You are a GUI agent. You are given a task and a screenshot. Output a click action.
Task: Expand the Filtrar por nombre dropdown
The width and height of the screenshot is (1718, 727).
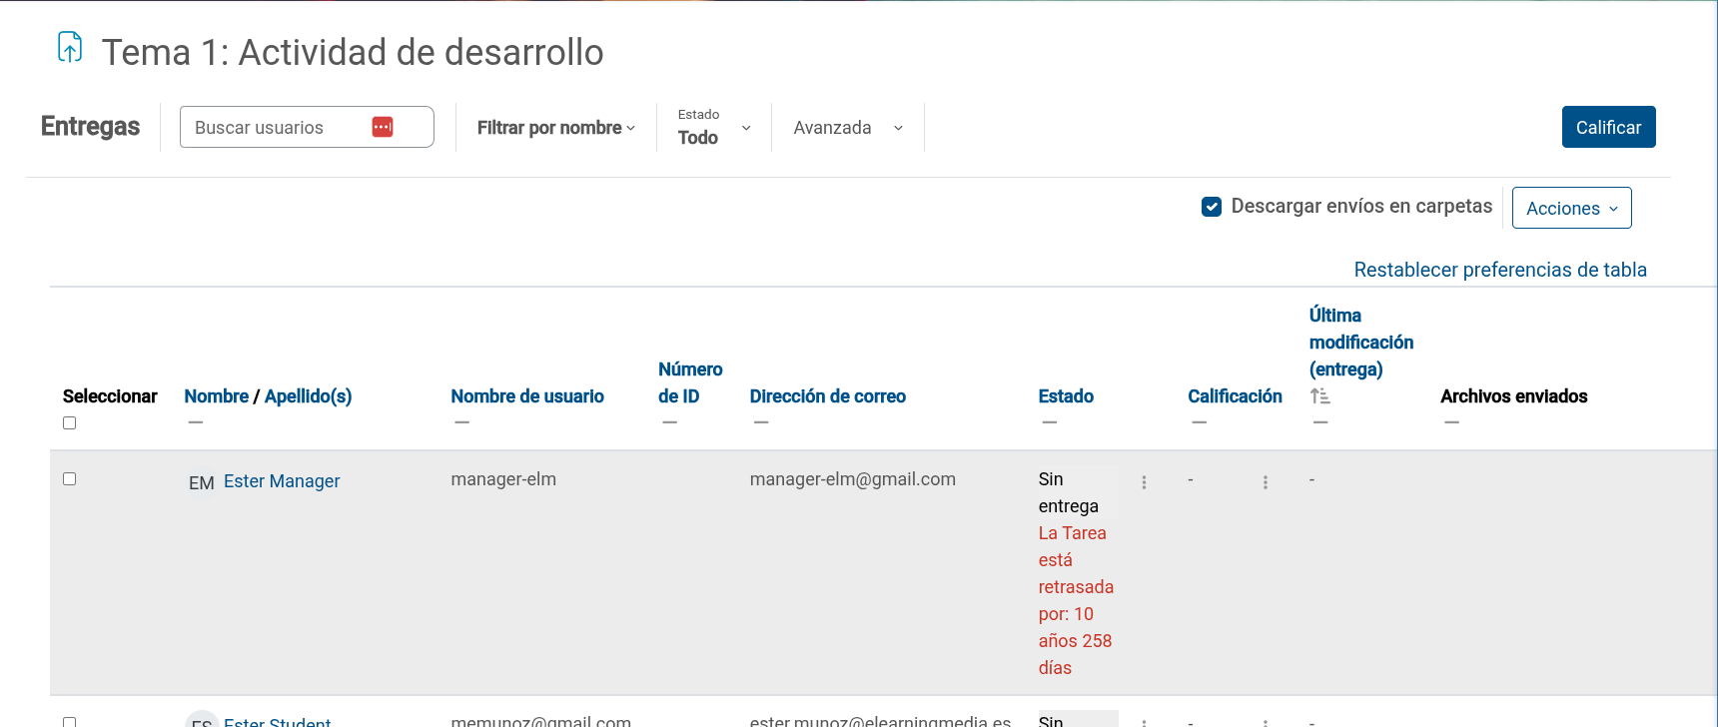coord(556,128)
